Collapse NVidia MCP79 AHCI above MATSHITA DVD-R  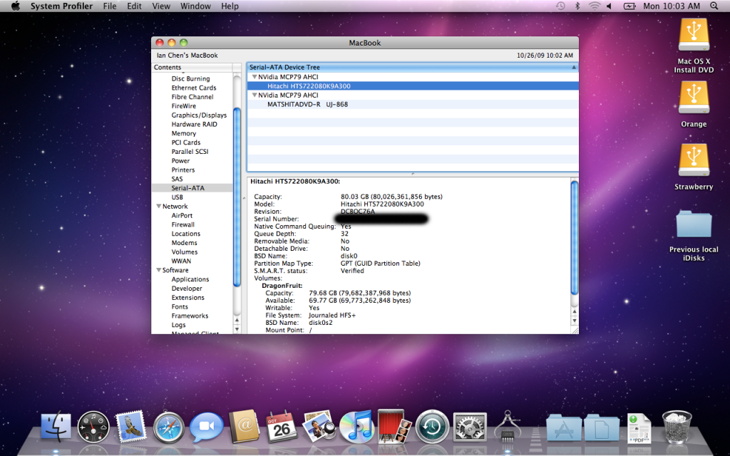(255, 95)
